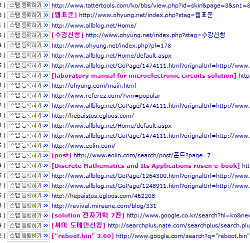Screen dimensions: 250x243
Task: Open the hepaistos.egloos.com/462208 link
Action: (103, 196)
